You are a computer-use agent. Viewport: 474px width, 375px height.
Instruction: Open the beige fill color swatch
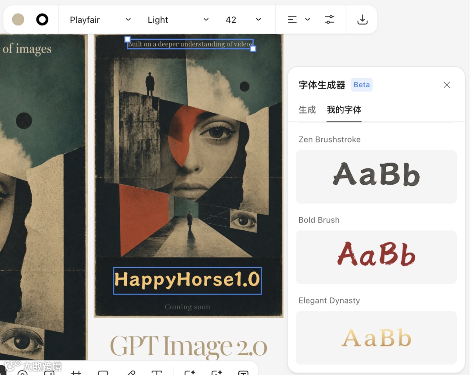(x=18, y=20)
